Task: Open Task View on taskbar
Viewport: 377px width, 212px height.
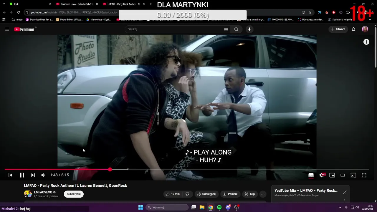Action: (194, 207)
